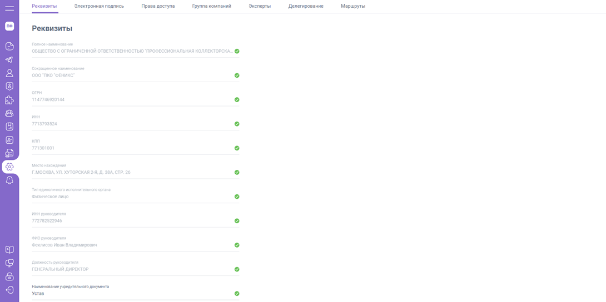Open the settings gear icon
The height and width of the screenshot is (302, 606).
[x=9, y=167]
